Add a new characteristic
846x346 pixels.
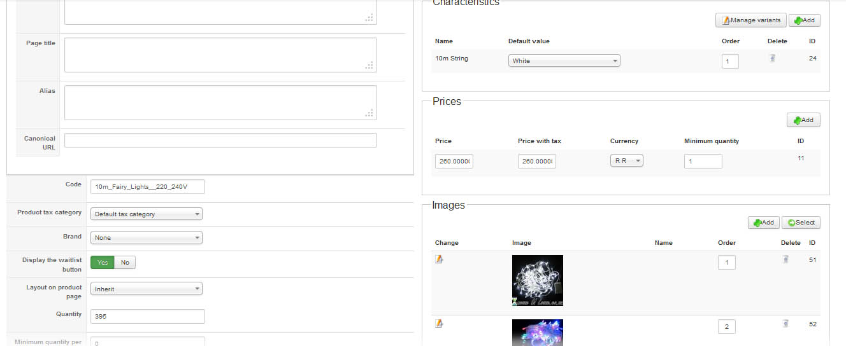pyautogui.click(x=804, y=20)
